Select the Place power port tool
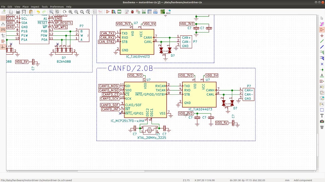Viewport: 325px width, 182px height. point(322,35)
